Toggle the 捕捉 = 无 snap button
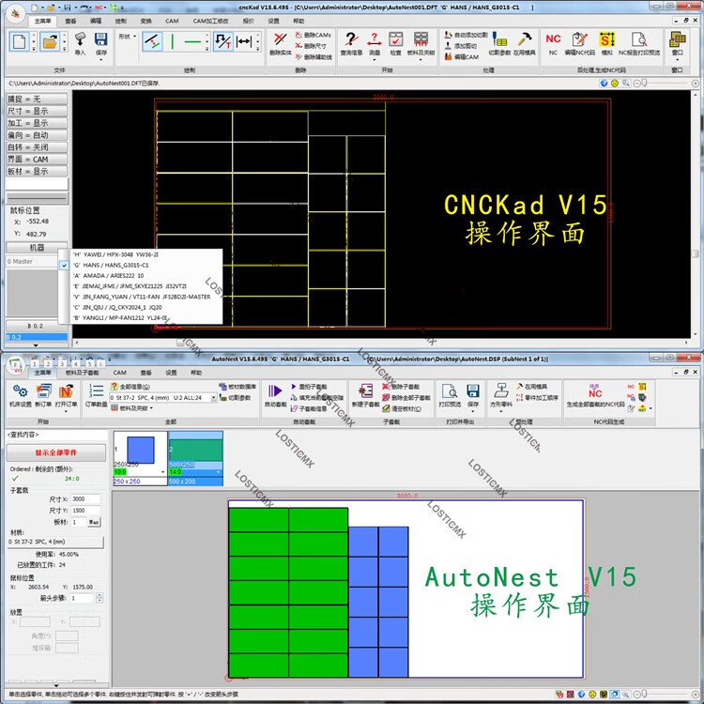The width and height of the screenshot is (704, 704). tap(37, 99)
